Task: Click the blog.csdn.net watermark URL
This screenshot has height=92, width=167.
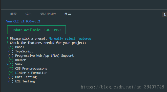Action: pos(122,87)
